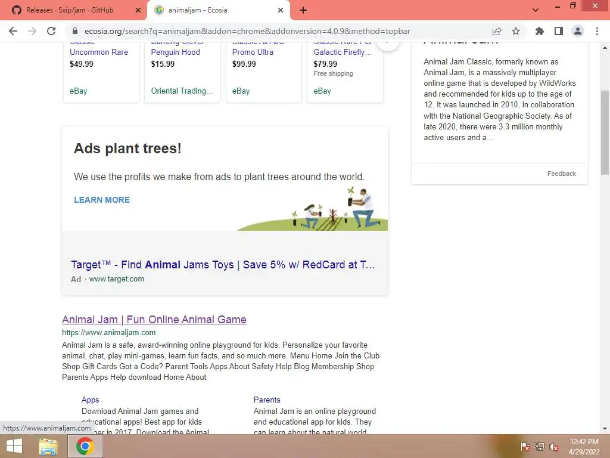This screenshot has height=458, width=610.
Task: Click the Animal Jam Classic description text
Action: 500,100
